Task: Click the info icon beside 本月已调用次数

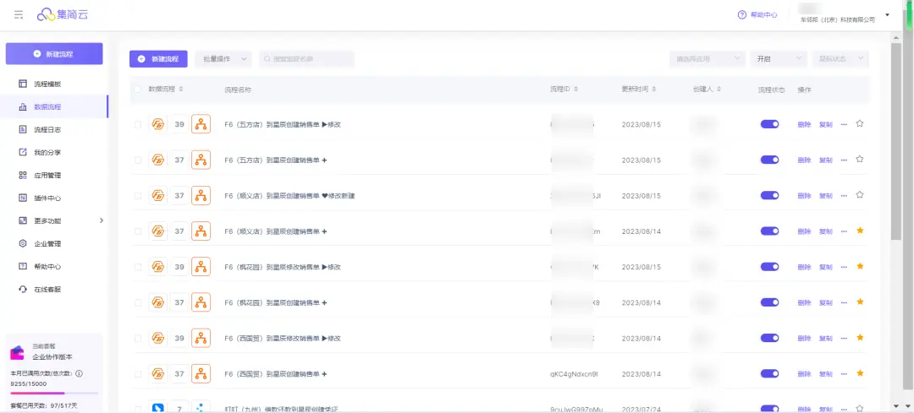Action: tap(79, 373)
